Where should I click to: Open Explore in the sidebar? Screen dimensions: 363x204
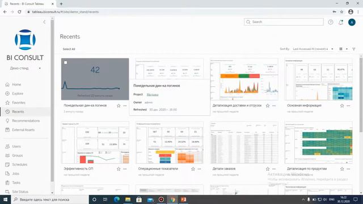pyautogui.click(x=18, y=93)
